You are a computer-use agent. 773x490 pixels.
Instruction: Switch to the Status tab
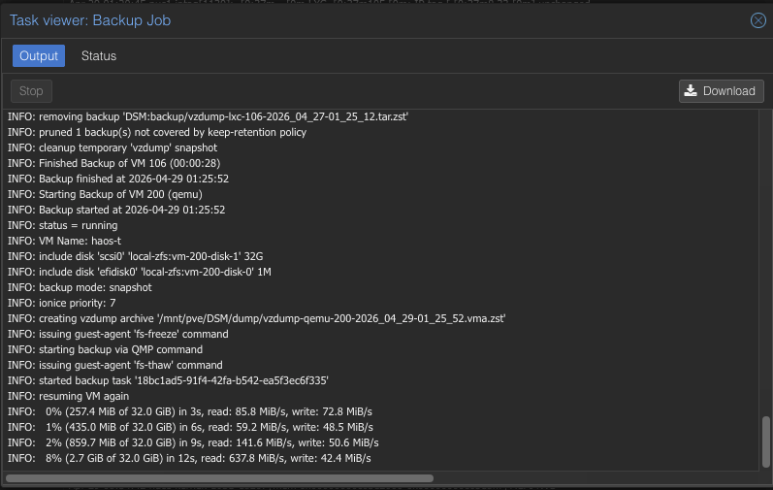(x=99, y=56)
